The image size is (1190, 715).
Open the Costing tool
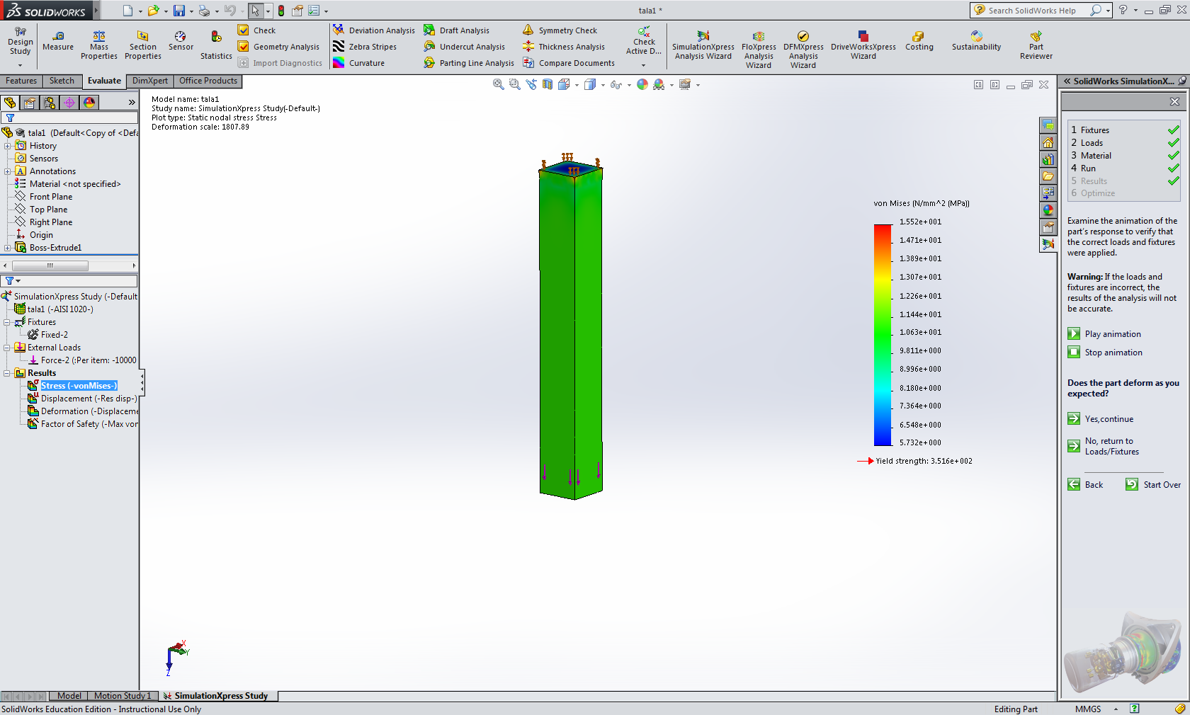point(919,41)
